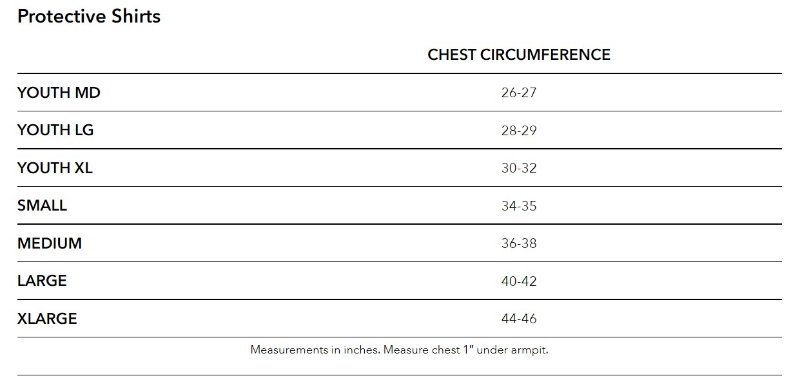The width and height of the screenshot is (800, 387).
Task: Click the SMALL size label
Action: (42, 205)
